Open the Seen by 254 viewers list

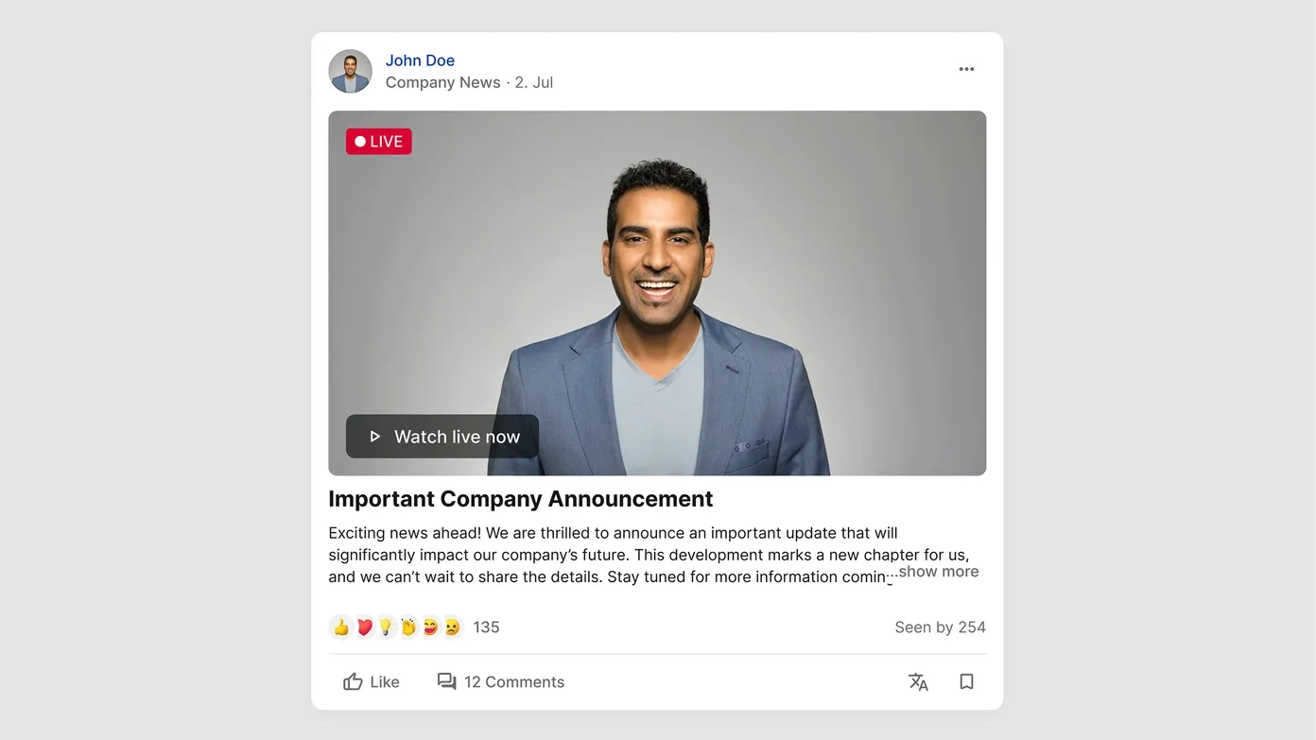pos(940,628)
